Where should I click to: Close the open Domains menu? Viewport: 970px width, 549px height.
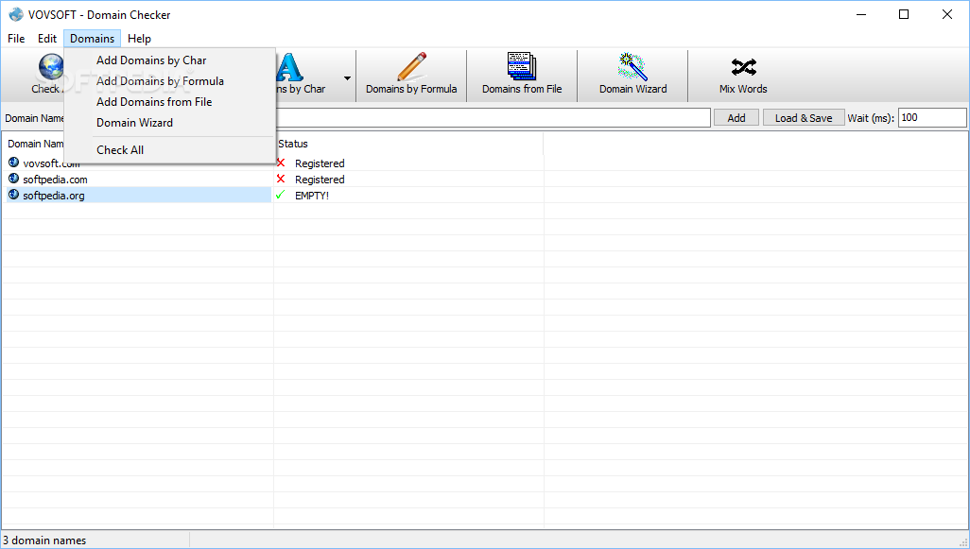tap(92, 39)
